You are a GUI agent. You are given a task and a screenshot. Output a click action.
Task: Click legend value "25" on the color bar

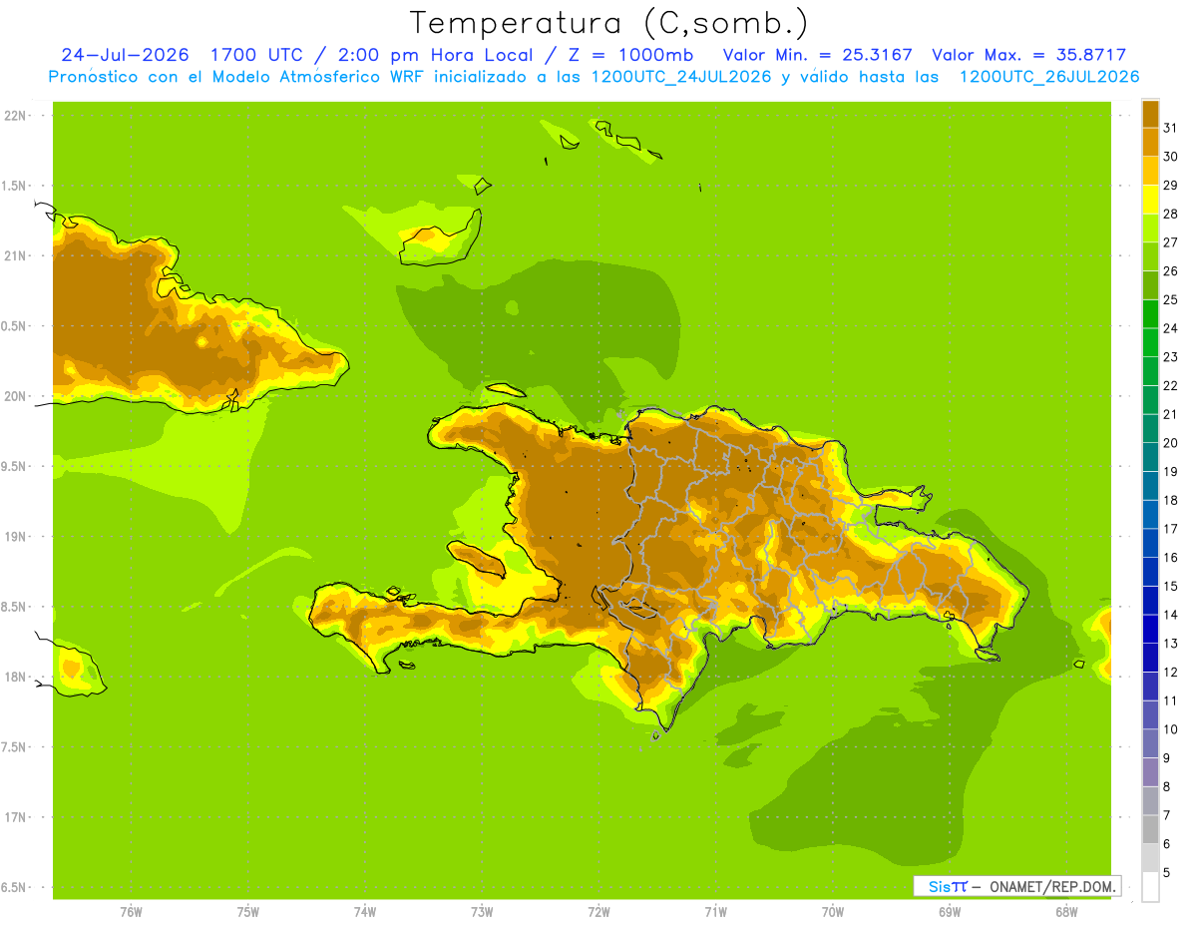coord(1170,299)
